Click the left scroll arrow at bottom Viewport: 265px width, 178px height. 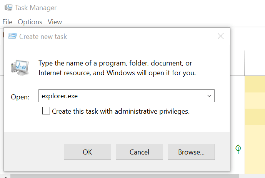click(x=5, y=177)
